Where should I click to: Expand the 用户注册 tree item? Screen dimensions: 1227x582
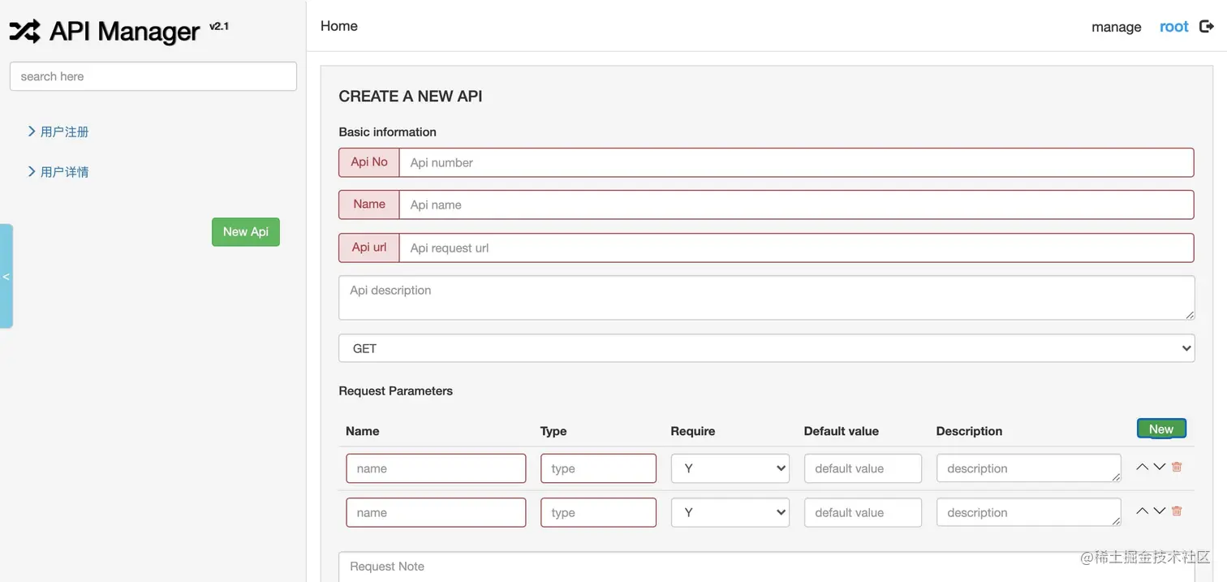32,131
